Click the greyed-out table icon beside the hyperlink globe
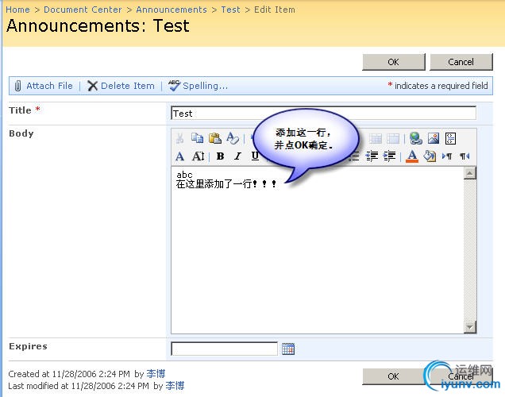 pos(393,139)
